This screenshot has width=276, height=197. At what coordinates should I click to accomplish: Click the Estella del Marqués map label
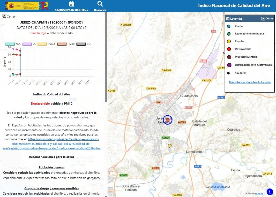pyautogui.click(x=199, y=123)
